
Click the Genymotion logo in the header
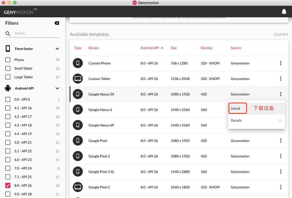pyautogui.click(x=21, y=11)
